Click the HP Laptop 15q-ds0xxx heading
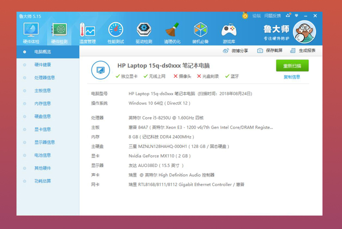 (164, 66)
